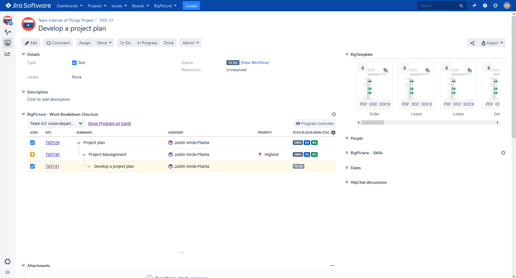
Task: Copy the Order template using copy icon
Action: [386, 70]
